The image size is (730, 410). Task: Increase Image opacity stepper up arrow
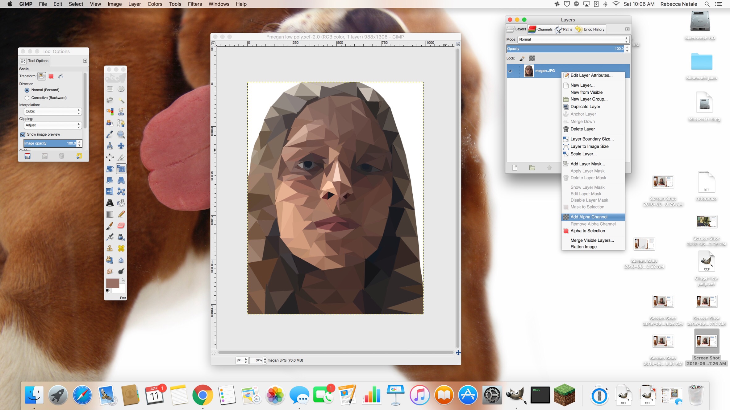[80, 142]
